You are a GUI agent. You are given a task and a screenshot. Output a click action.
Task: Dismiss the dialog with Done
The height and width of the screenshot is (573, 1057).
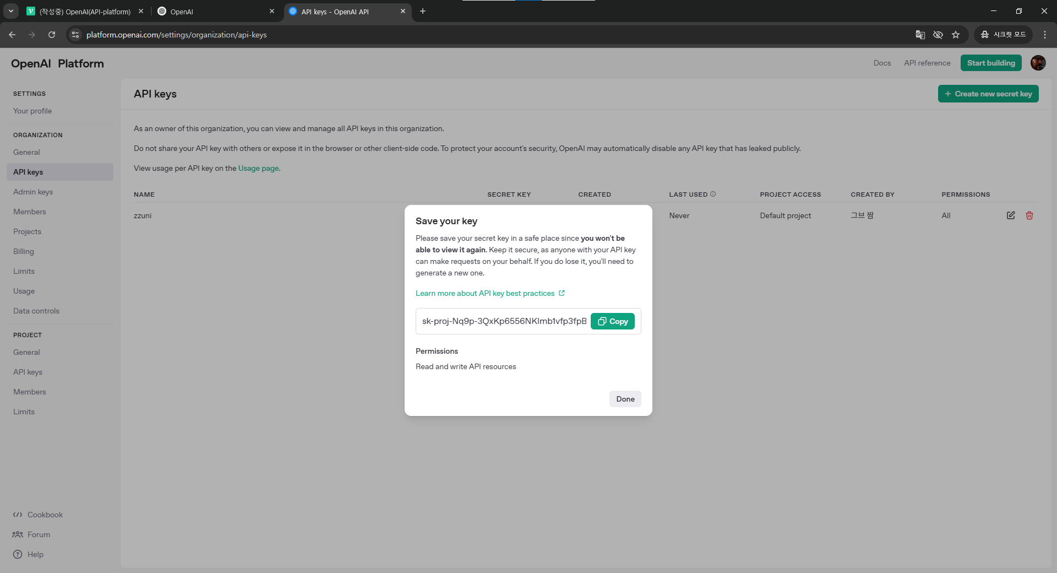click(625, 398)
